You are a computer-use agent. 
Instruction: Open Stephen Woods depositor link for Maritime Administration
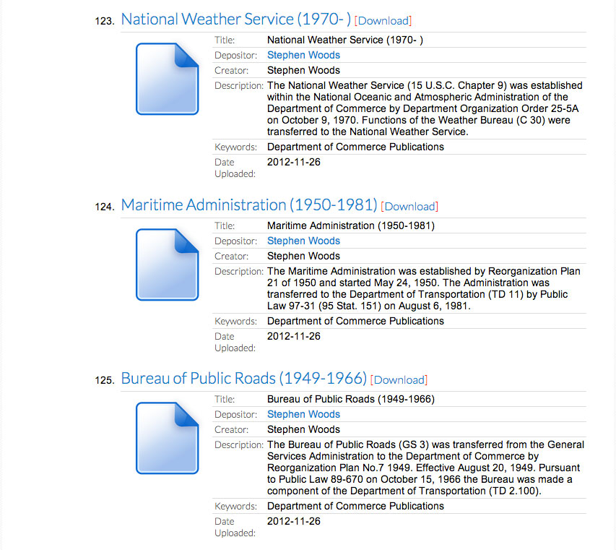(303, 241)
